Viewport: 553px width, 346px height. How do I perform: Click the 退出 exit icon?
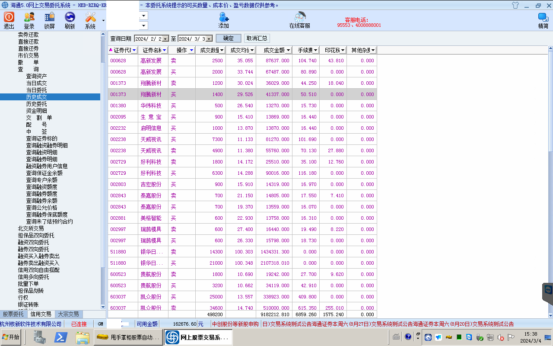pyautogui.click(x=9, y=17)
